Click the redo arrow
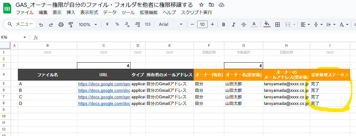This screenshot has width=356, height=136. point(51,25)
